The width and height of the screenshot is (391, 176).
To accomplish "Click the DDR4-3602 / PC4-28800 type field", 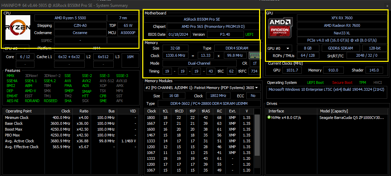I will coord(209,103).
